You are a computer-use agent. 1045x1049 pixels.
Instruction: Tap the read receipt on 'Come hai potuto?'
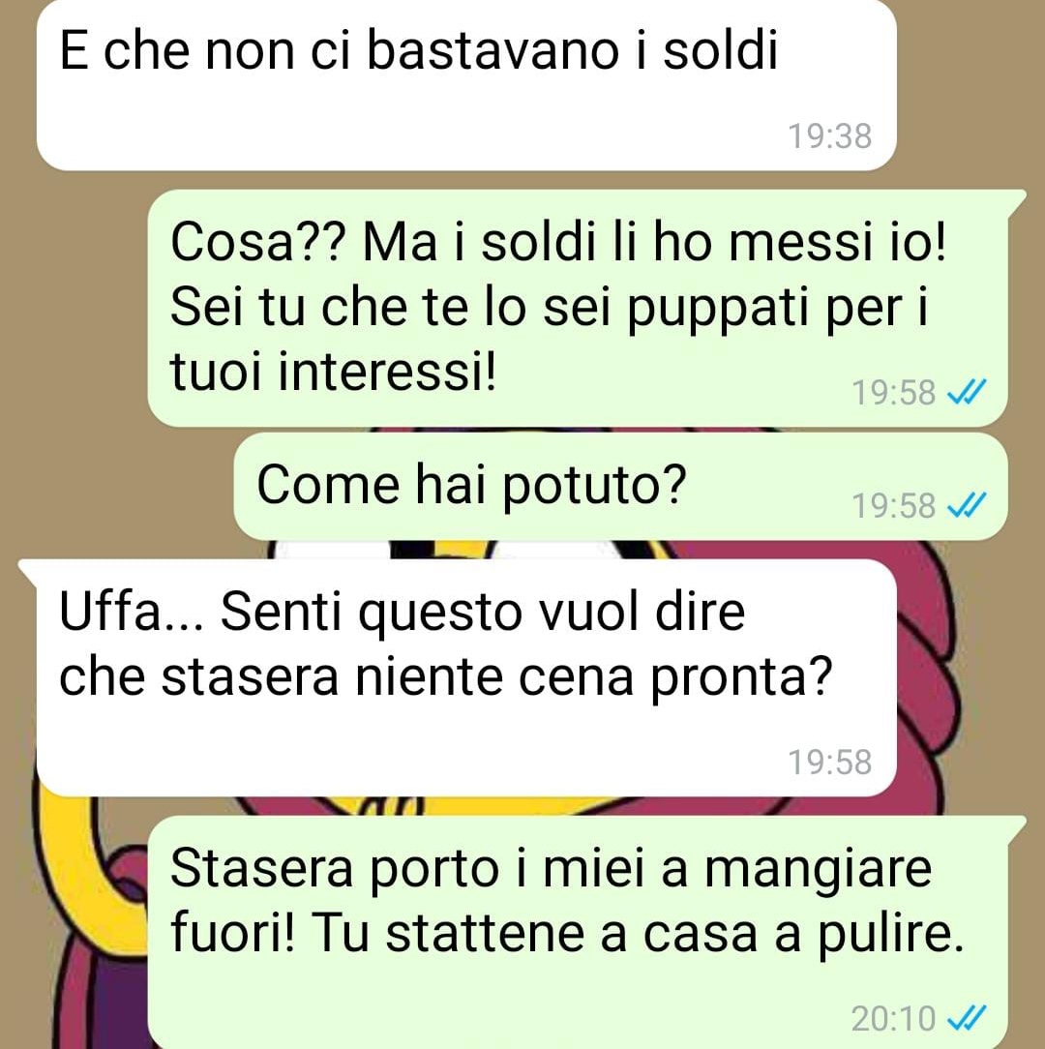click(x=967, y=505)
